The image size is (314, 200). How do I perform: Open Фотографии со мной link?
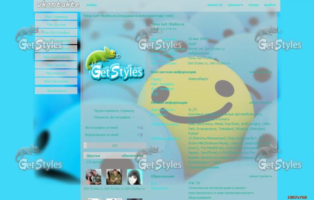101,127
